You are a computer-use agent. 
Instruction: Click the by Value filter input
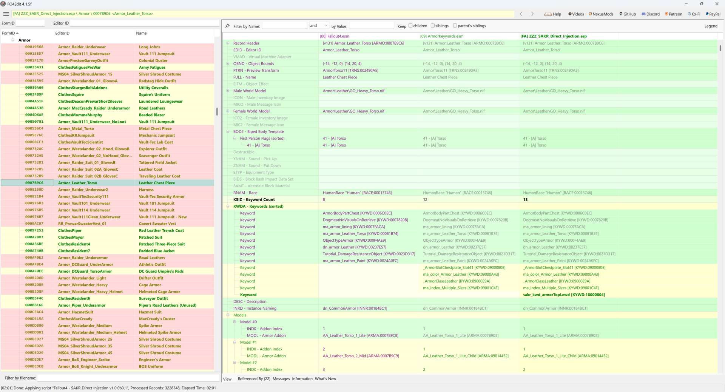[372, 26]
